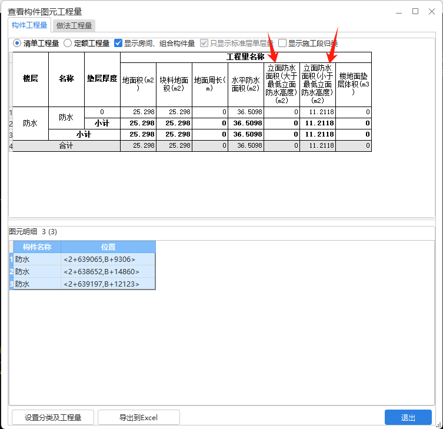
Task: Click the 导出到Excel button
Action: point(139,417)
